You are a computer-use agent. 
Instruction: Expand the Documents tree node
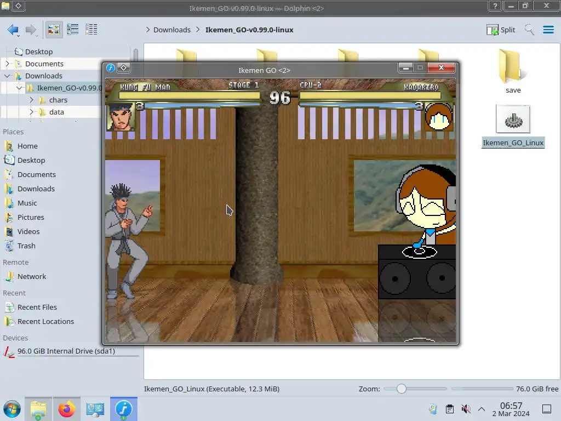click(7, 64)
